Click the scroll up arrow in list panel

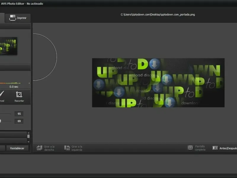[28, 133]
